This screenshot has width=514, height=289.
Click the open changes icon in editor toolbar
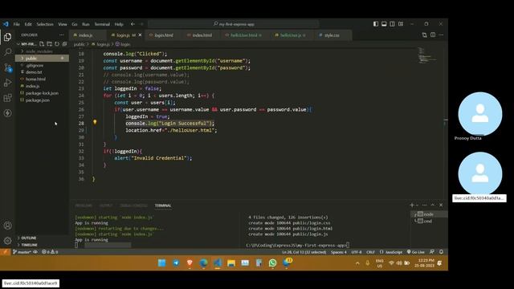point(425,35)
